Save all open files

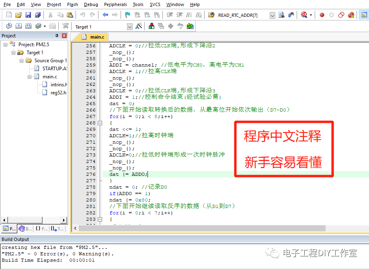(x=37, y=14)
